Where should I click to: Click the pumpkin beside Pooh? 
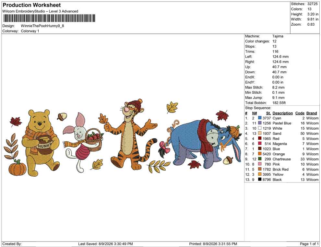point(18,168)
